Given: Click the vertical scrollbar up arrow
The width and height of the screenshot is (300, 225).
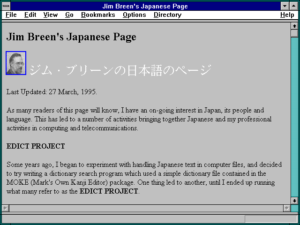Looking at the screenshot, I should click(294, 26).
